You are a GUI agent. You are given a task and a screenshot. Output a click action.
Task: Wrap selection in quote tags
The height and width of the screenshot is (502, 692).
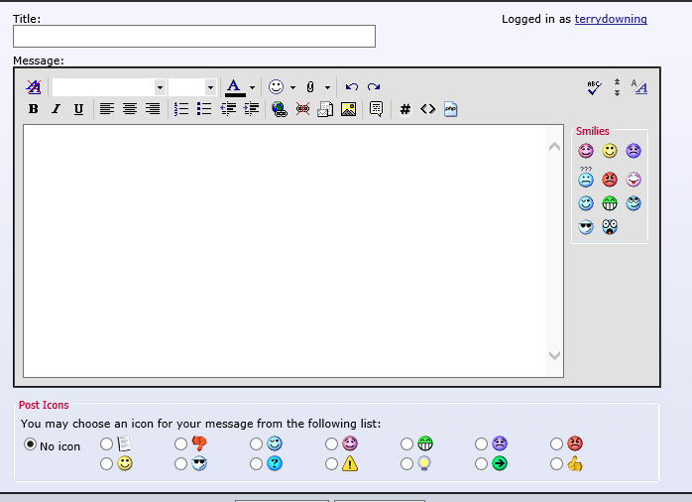pyautogui.click(x=376, y=109)
